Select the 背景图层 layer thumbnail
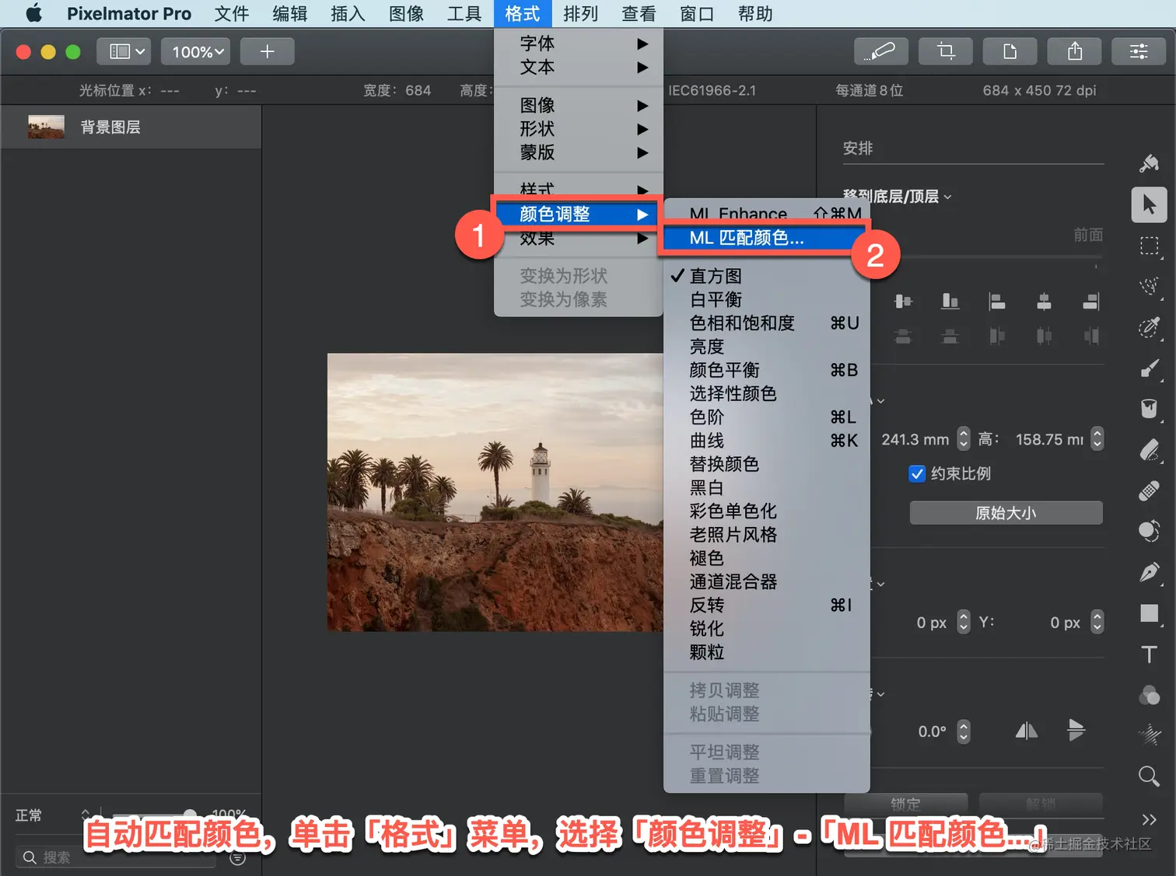1176x876 pixels. (x=46, y=127)
